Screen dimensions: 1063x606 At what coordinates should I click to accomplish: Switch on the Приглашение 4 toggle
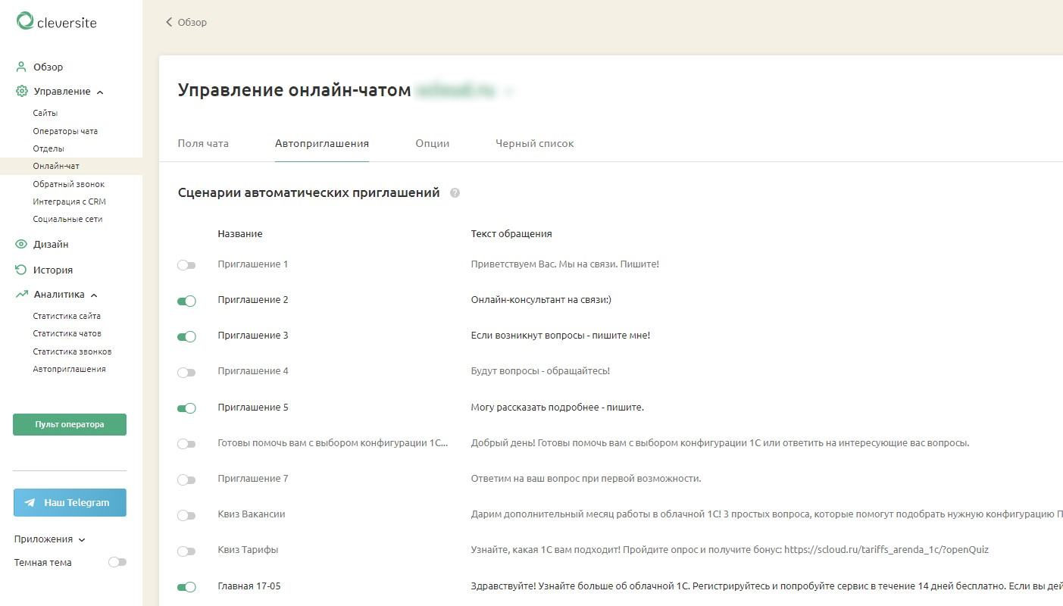[186, 372]
